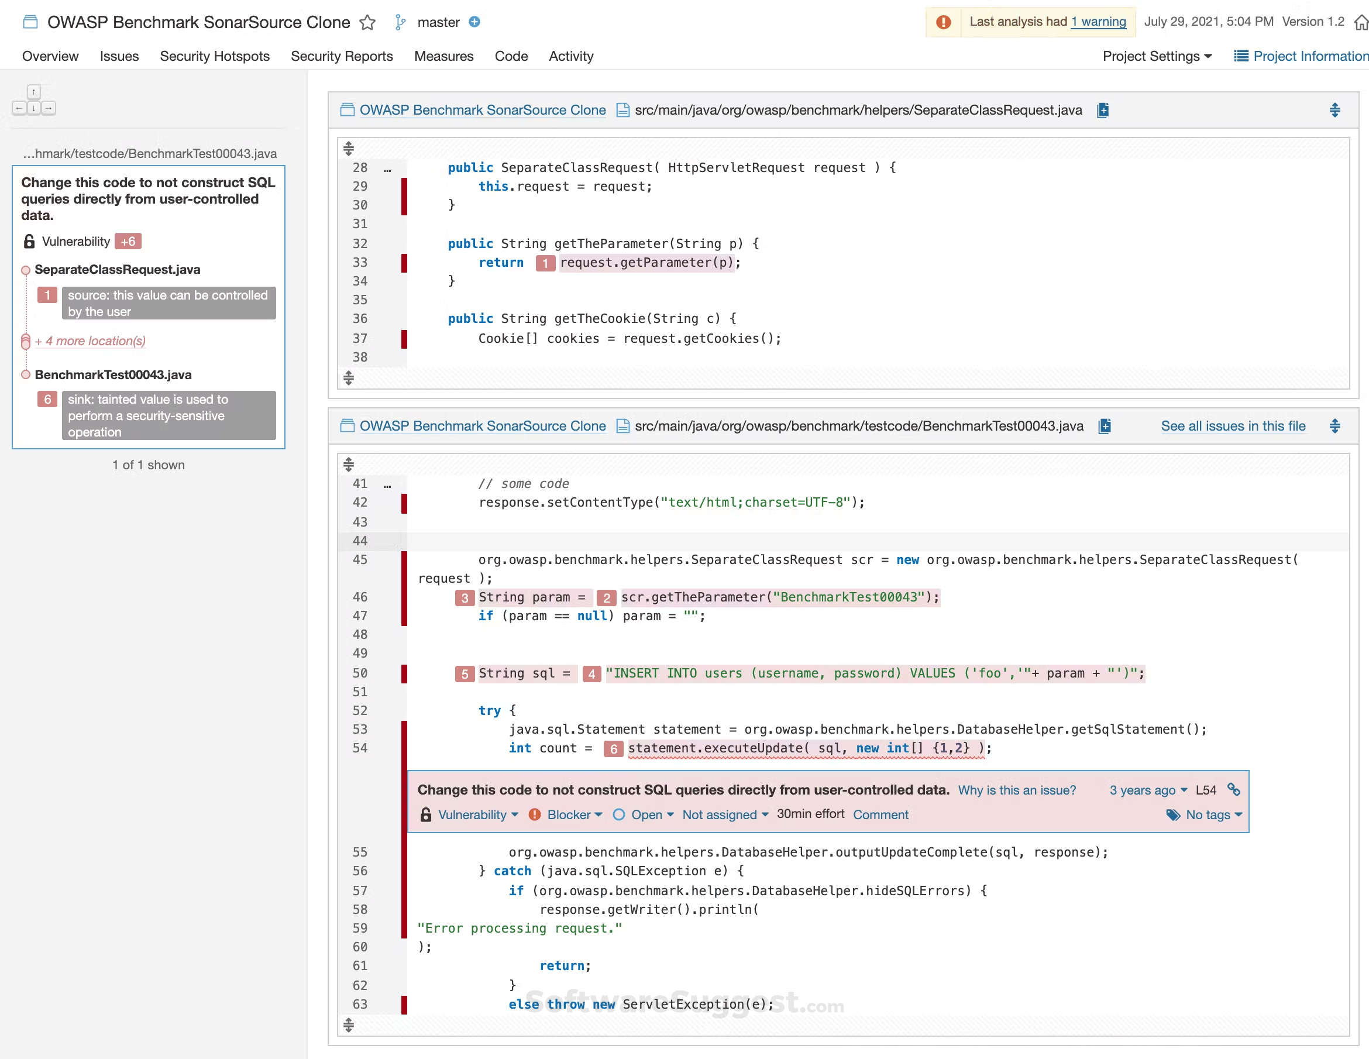Image resolution: width=1369 pixels, height=1059 pixels.
Task: Open the Blocker severity dropdown
Action: [575, 815]
